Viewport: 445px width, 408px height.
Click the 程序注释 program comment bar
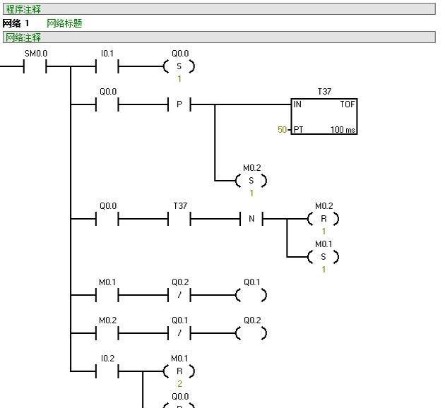point(219,9)
